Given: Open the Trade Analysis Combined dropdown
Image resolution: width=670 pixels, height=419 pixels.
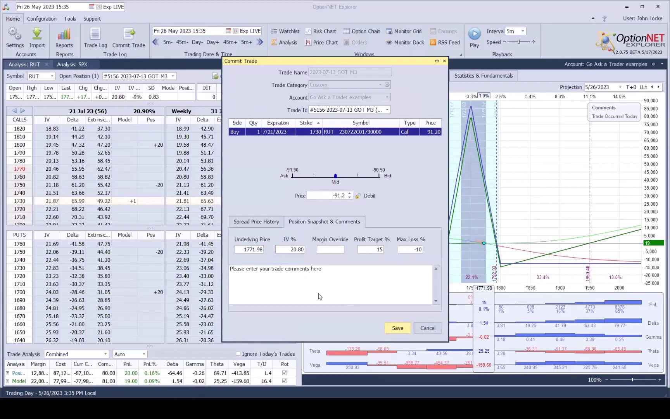Looking at the screenshot, I should tap(105, 354).
